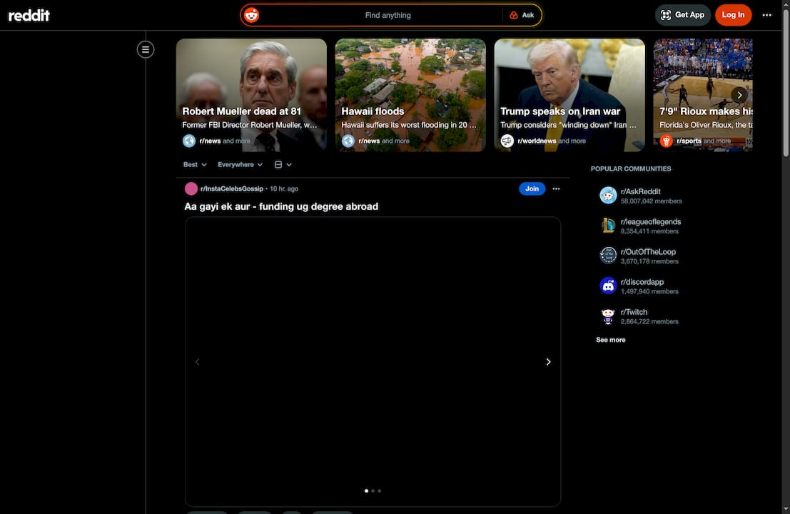Open the See more communities link
Image resolution: width=790 pixels, height=514 pixels.
point(610,339)
